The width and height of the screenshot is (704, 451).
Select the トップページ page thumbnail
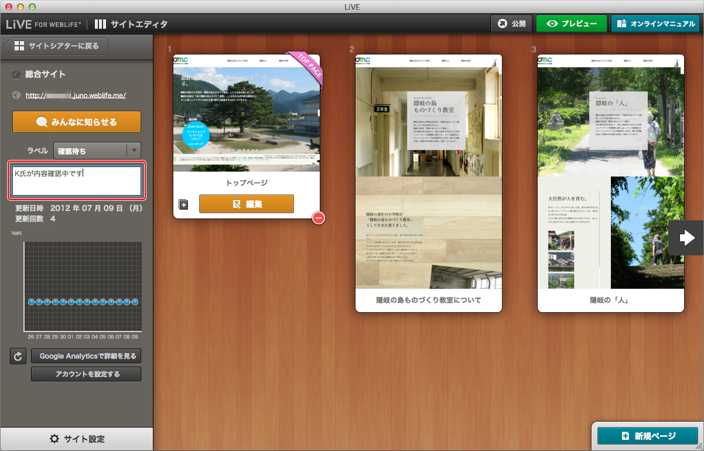247,112
